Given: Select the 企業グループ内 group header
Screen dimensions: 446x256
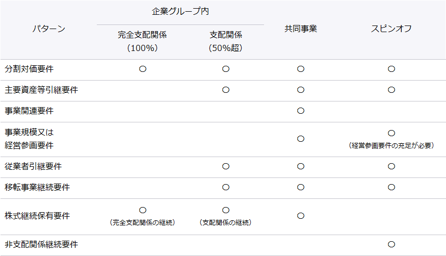Looking at the screenshot, I should [x=180, y=11].
